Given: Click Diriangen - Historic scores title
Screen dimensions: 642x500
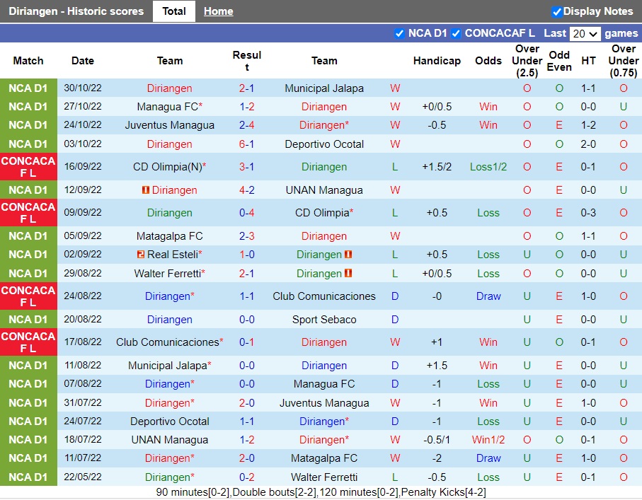Looking at the screenshot, I should pos(76,11).
